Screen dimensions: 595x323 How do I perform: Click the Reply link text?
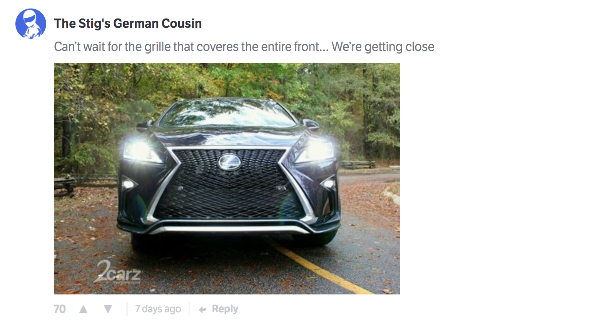coord(225,309)
